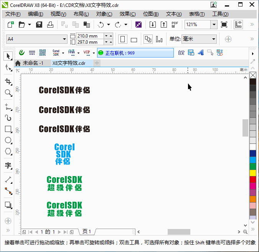The width and height of the screenshot is (259, 252).
Task: Add page after current page button
Action: click(72, 232)
